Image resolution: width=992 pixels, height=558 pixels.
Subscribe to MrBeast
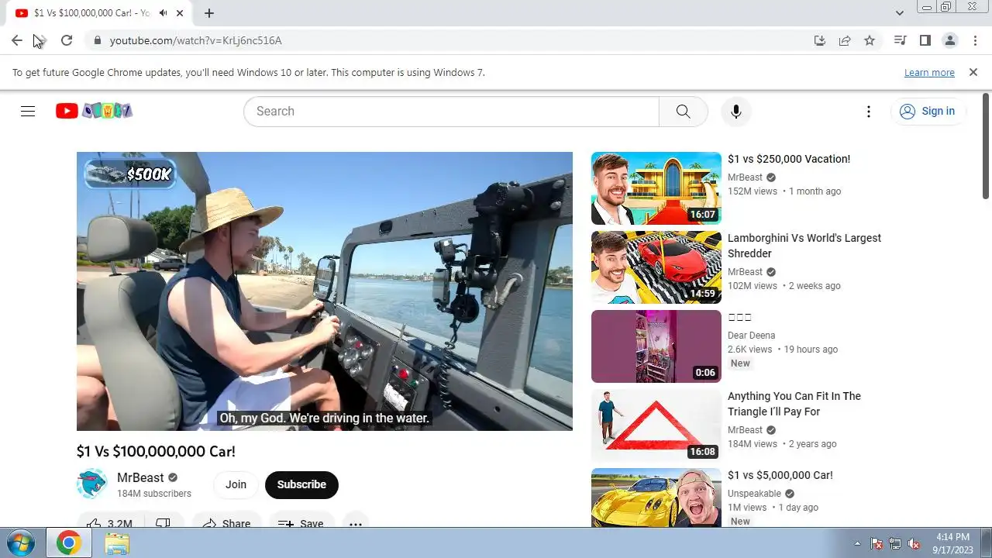(301, 484)
